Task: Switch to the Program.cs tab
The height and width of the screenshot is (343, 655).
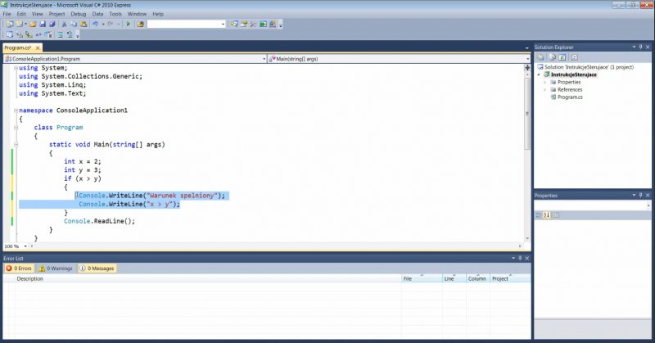Action: [x=17, y=48]
